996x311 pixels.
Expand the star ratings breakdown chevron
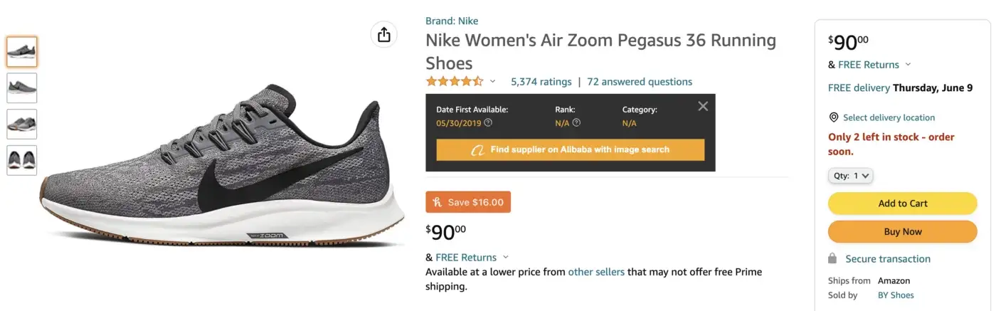pyautogui.click(x=492, y=82)
